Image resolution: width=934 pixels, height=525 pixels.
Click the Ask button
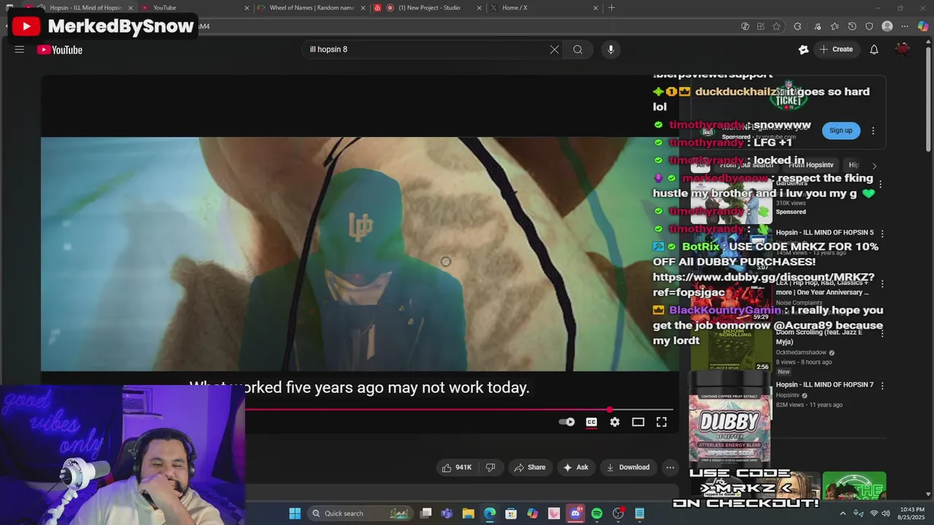575,467
